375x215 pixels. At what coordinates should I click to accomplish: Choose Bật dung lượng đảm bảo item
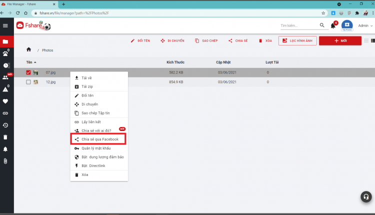click(99, 157)
